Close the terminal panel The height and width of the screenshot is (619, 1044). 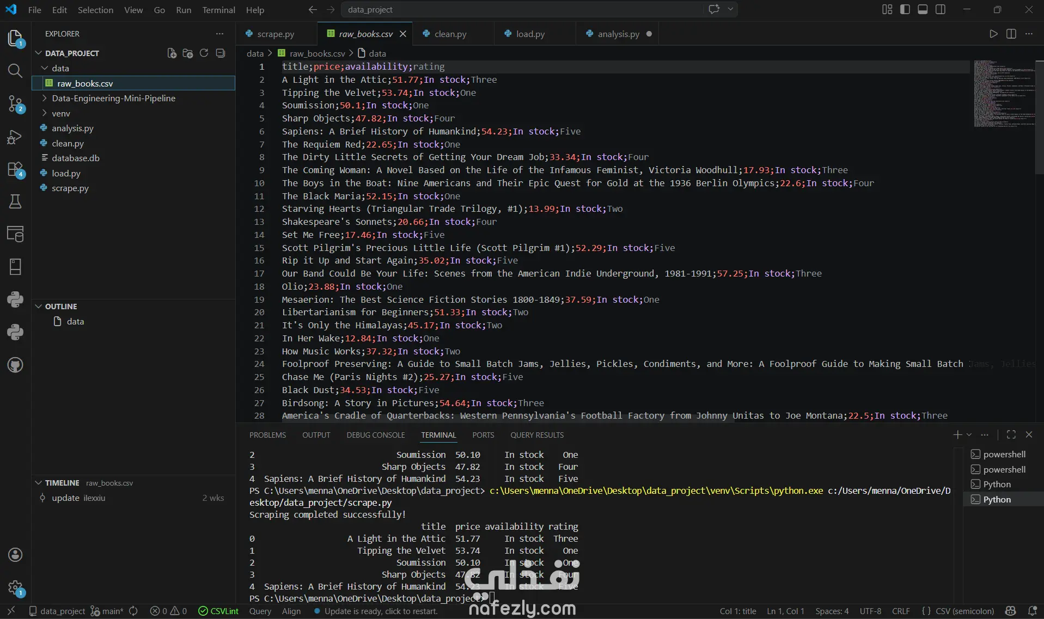click(x=1029, y=434)
